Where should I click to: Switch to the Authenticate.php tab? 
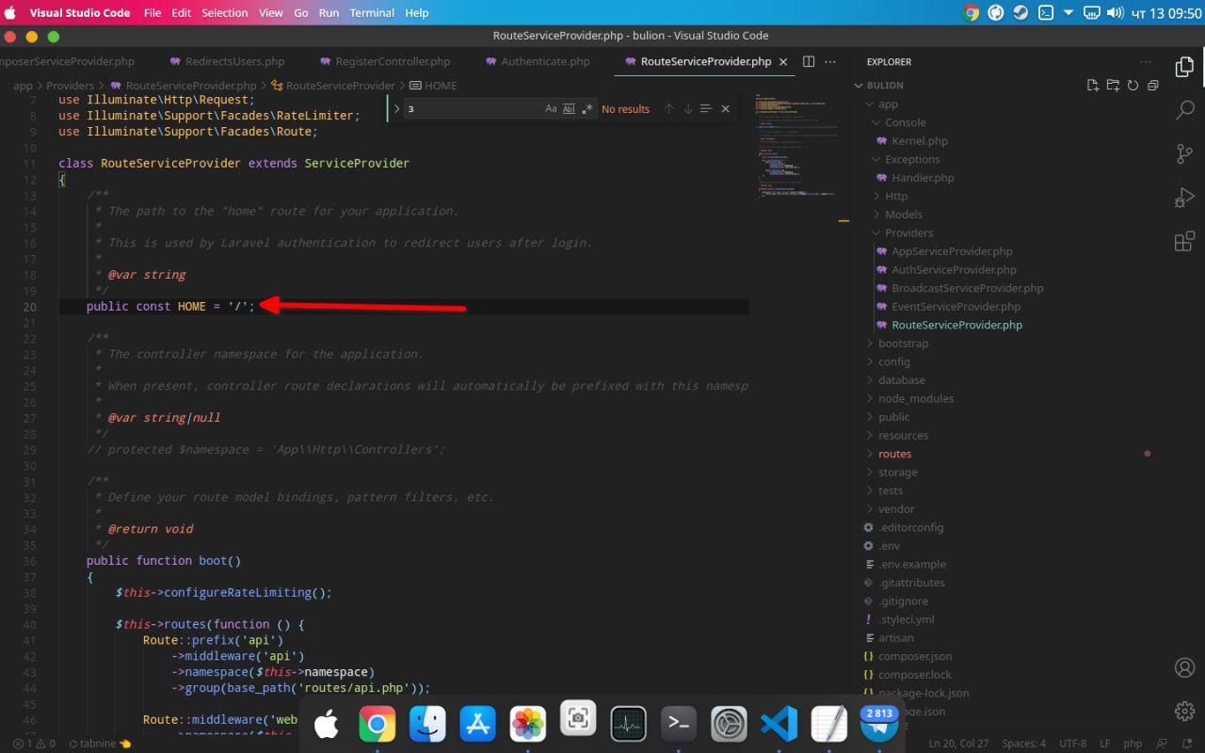pyautogui.click(x=545, y=62)
